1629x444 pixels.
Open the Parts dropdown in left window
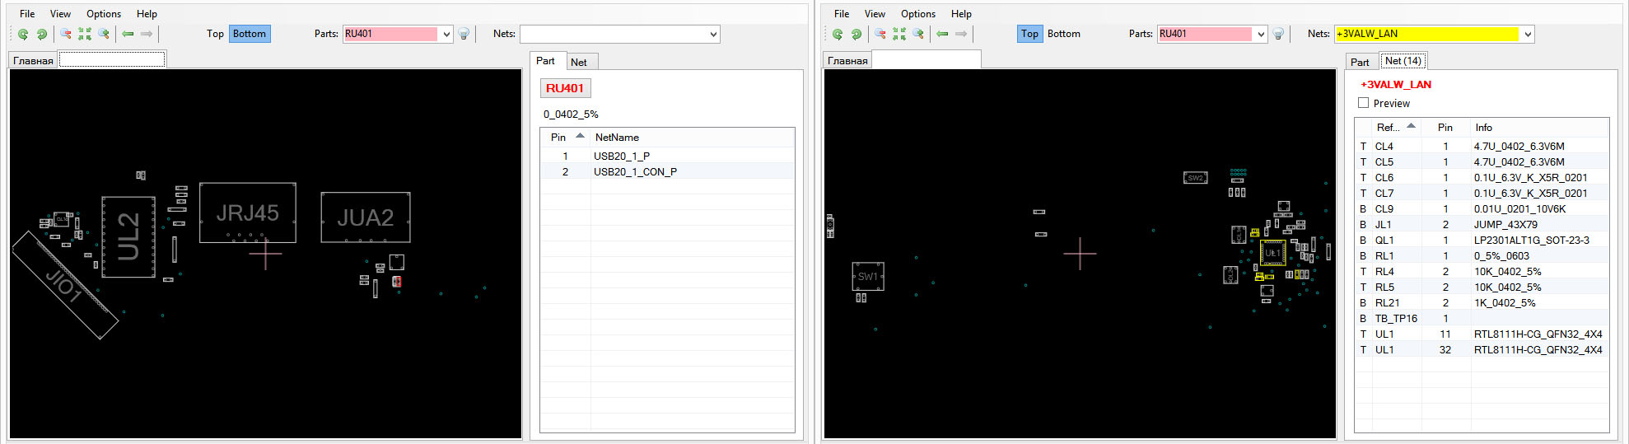446,34
